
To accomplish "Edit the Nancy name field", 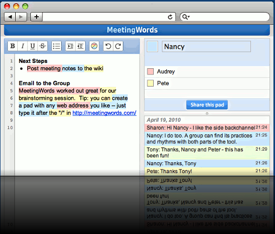I will [207, 47].
